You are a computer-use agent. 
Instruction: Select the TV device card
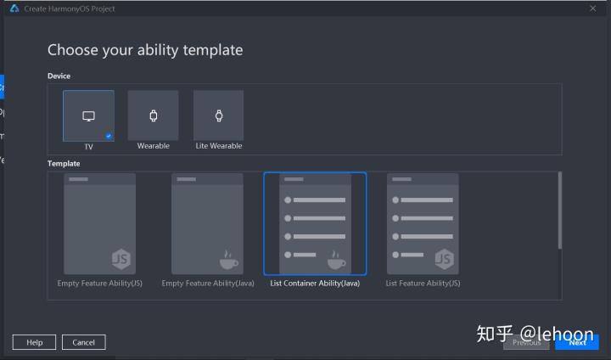click(88, 115)
